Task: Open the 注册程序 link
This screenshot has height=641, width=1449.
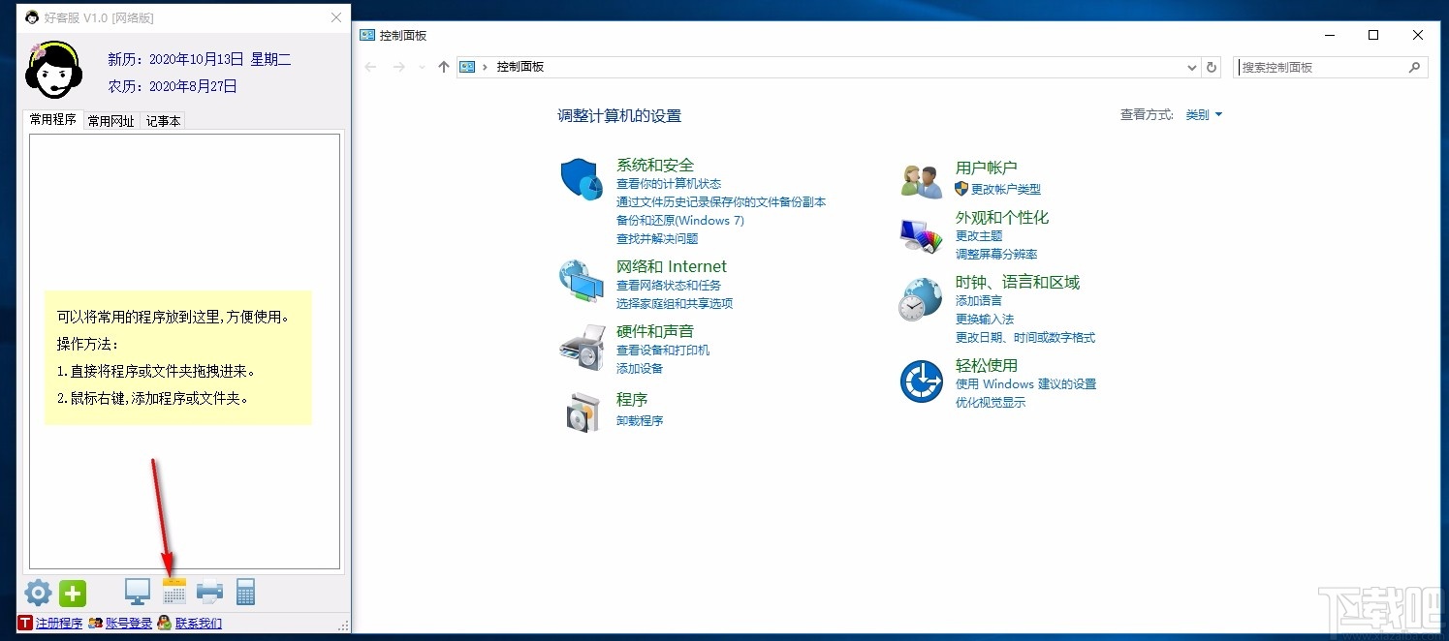Action: [59, 623]
